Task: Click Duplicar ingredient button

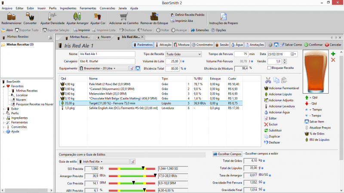Action: click(272, 136)
